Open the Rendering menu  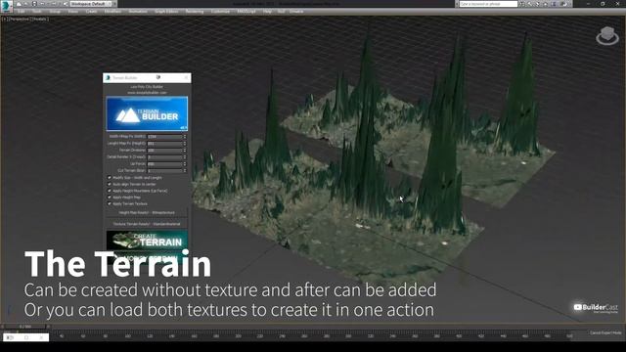[195, 12]
